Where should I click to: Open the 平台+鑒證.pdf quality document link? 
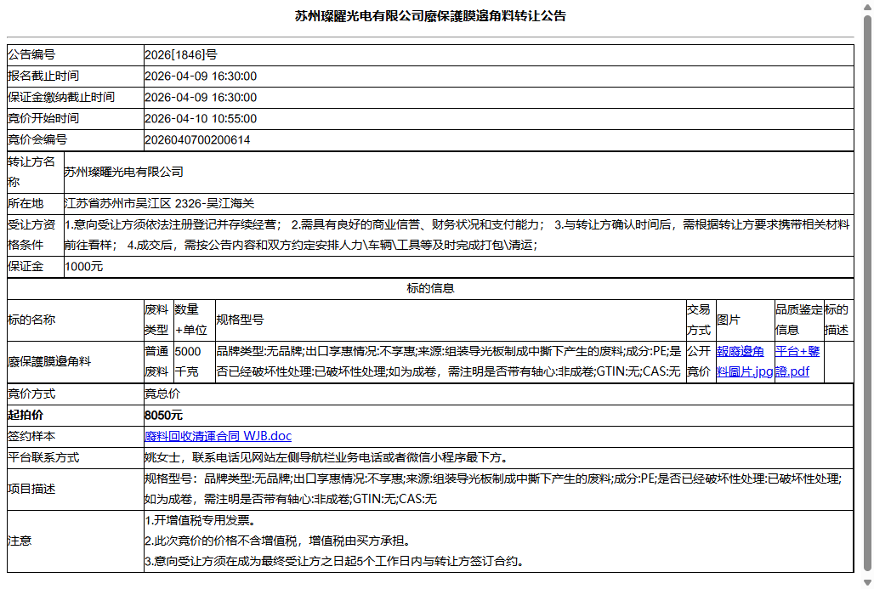(x=797, y=361)
